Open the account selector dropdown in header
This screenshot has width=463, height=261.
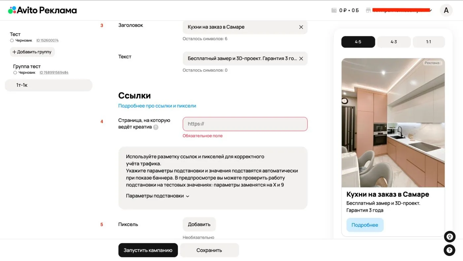coord(399,10)
